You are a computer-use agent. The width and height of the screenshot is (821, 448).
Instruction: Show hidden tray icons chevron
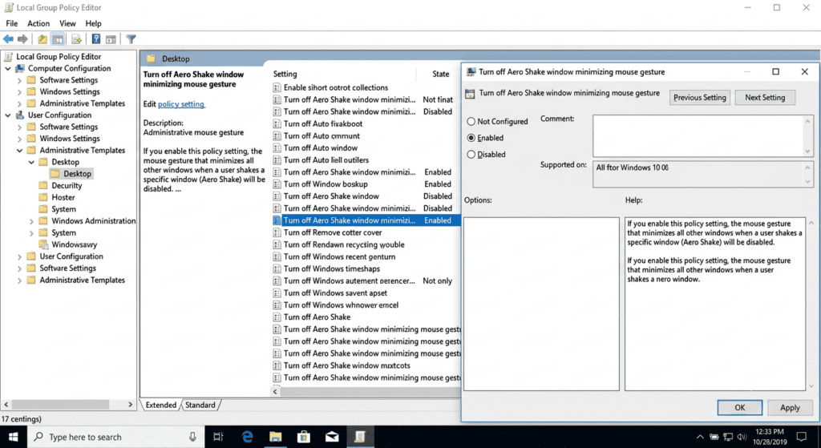pyautogui.click(x=699, y=437)
